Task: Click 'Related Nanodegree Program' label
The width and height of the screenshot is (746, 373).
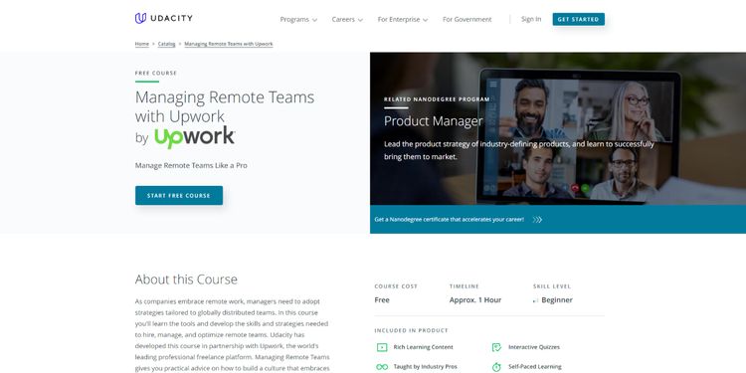Action: [437, 99]
